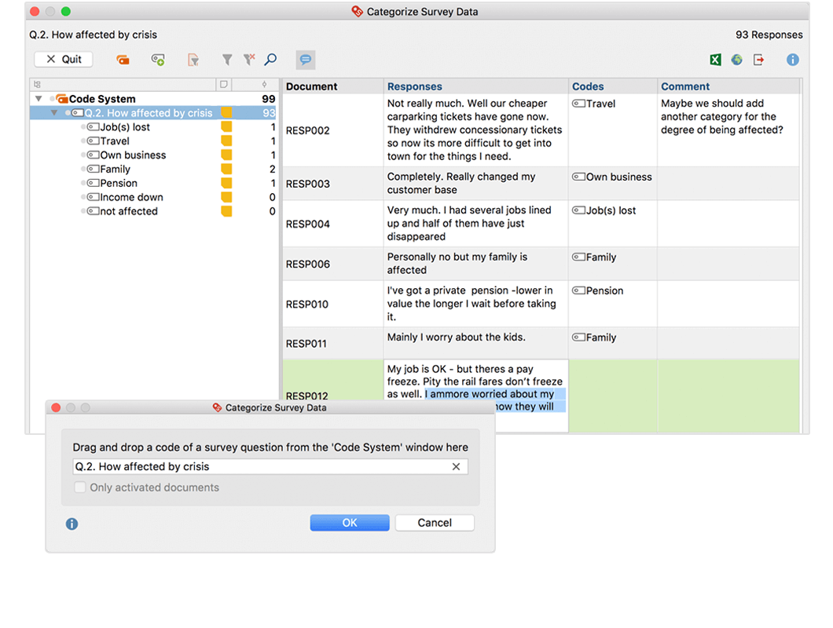The width and height of the screenshot is (833, 628).
Task: Click the globe HTML export icon
Action: pos(737,60)
